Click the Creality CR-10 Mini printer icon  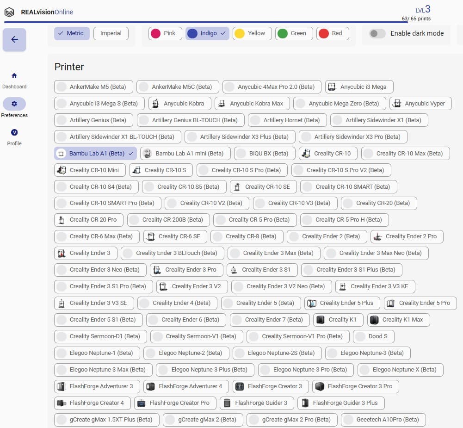[x=61, y=170]
